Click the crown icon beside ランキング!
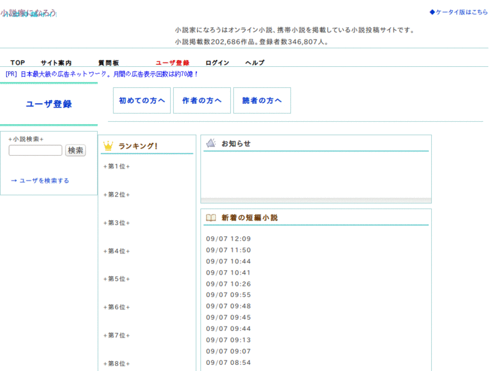Screen dimensions: 495x371 108,145
